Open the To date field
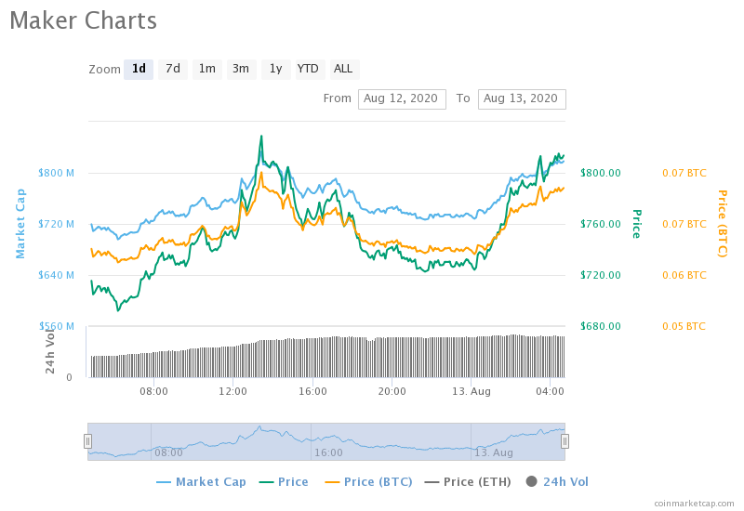The width and height of the screenshot is (744, 511). [x=522, y=99]
